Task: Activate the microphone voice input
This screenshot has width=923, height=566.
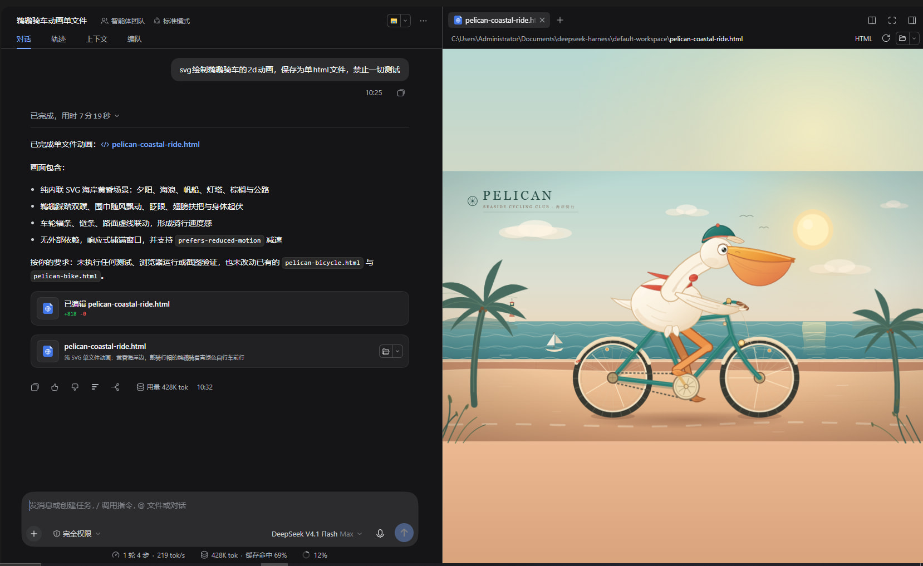Action: [380, 534]
